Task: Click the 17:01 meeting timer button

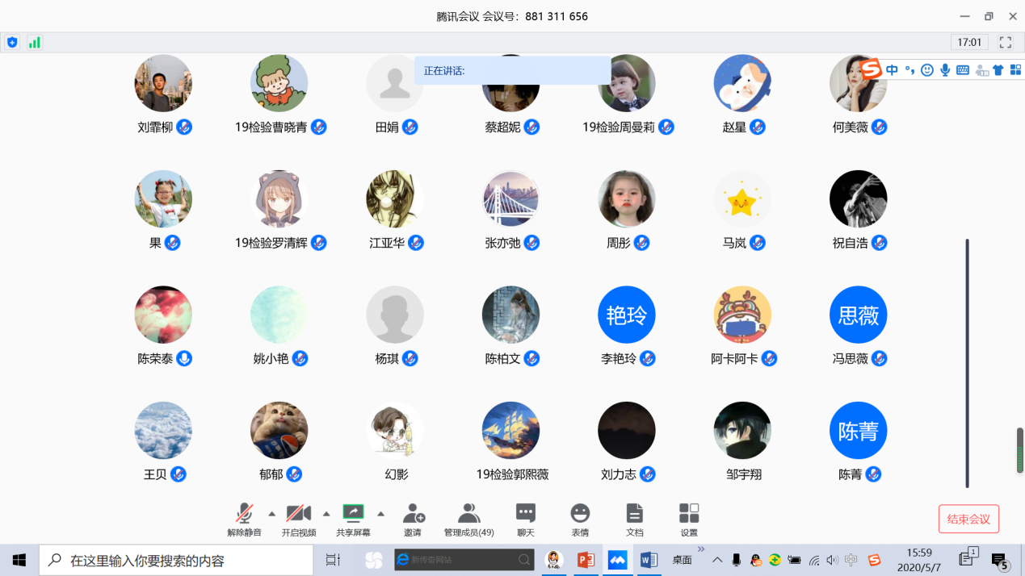Action: [969, 43]
